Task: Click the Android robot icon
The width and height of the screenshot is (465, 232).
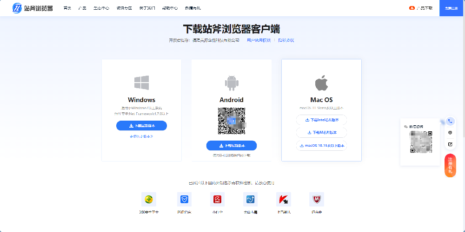Action: 232,83
